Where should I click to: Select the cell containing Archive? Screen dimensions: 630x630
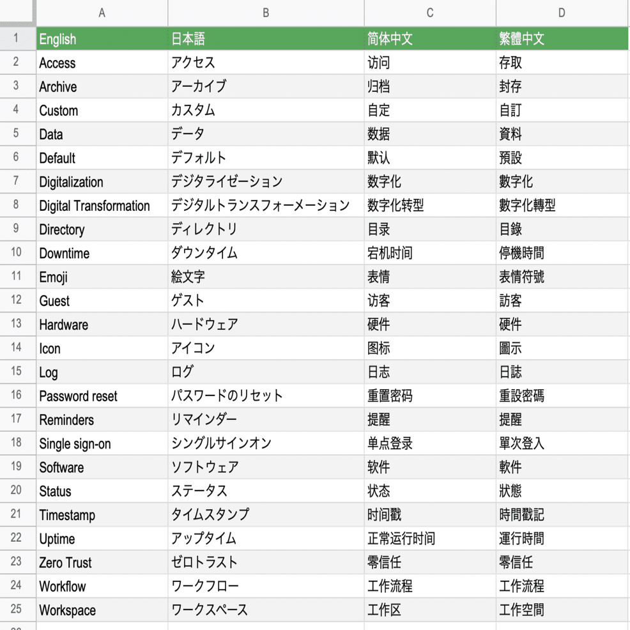pyautogui.click(x=102, y=86)
